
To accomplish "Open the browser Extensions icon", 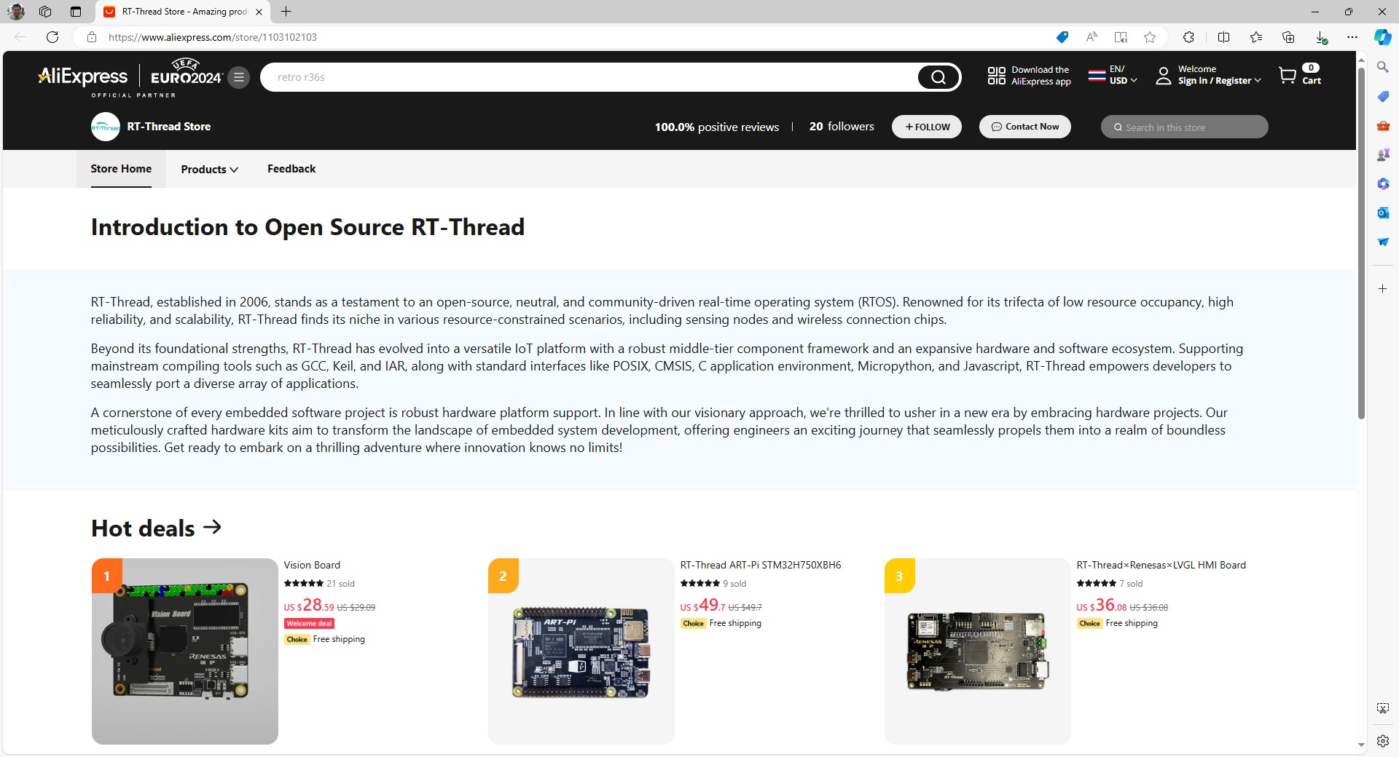I will click(1188, 37).
